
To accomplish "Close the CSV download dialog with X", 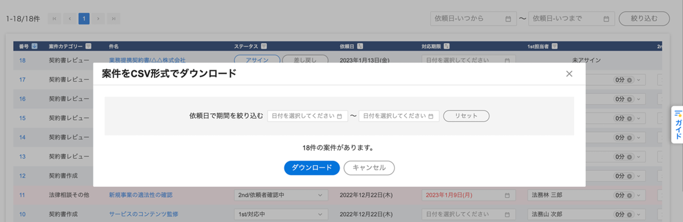I will [x=569, y=73].
